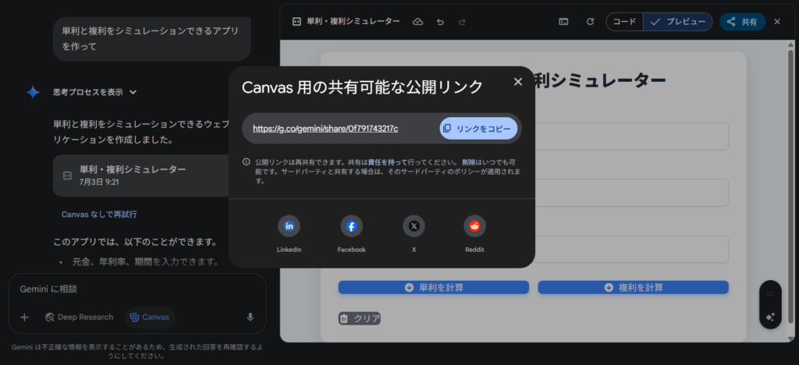The image size is (799, 365).
Task: Close the Canvas share dialog
Action: coord(518,82)
